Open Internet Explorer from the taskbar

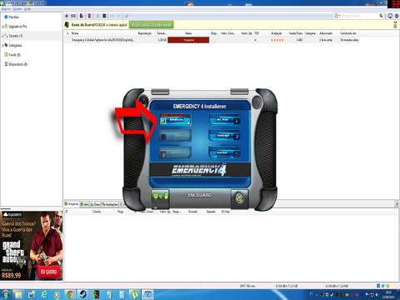44,294
